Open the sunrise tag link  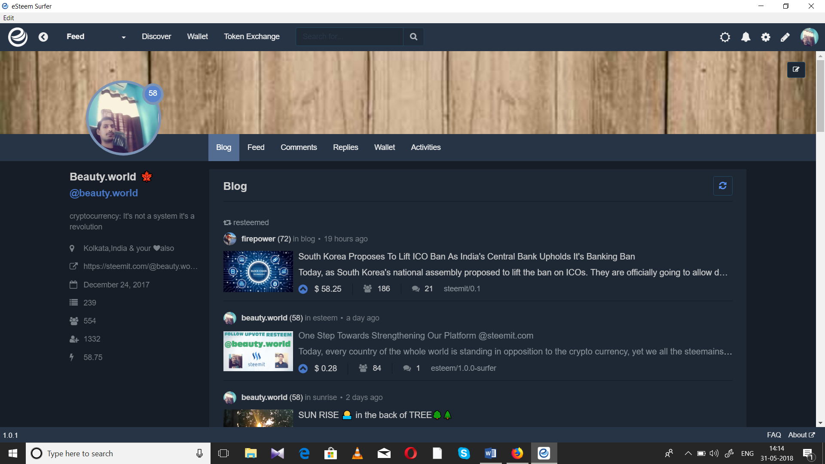pyautogui.click(x=324, y=397)
